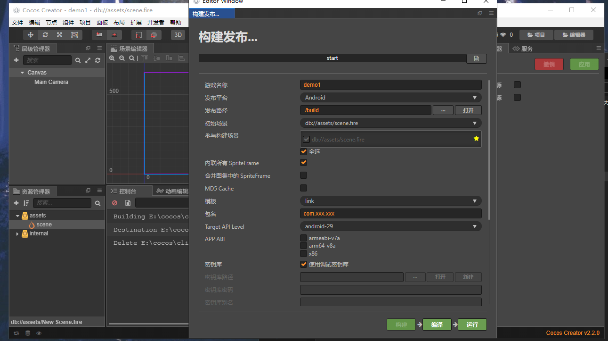This screenshot has width=608, height=341.
Task: Zoom out the scene editor
Action: [x=122, y=58]
